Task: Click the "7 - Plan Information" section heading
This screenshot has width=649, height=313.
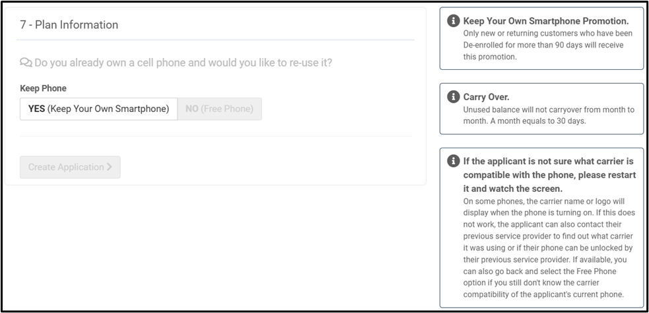Action: coord(68,25)
